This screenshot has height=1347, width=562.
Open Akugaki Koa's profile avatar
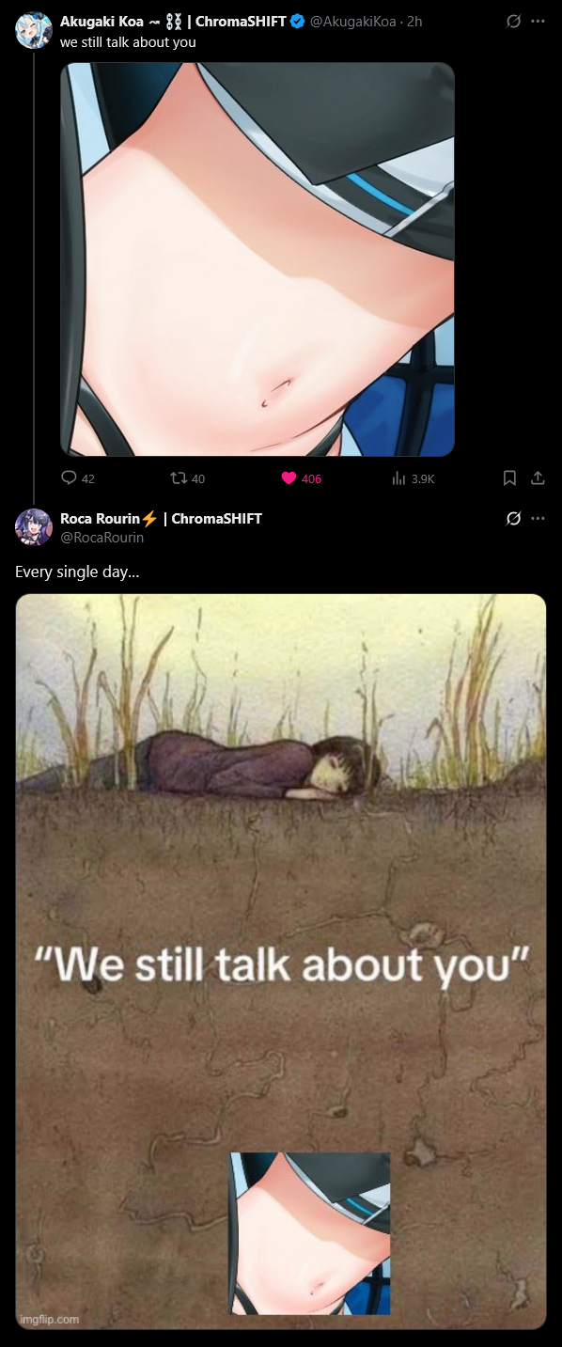(34, 30)
